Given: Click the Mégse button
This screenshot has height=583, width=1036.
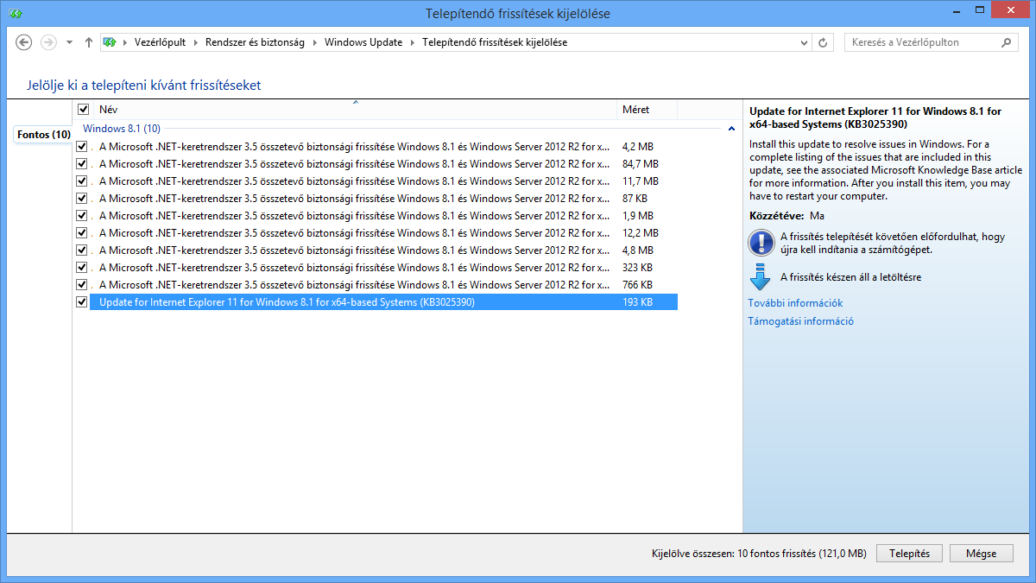Looking at the screenshot, I should pyautogui.click(x=982, y=554).
